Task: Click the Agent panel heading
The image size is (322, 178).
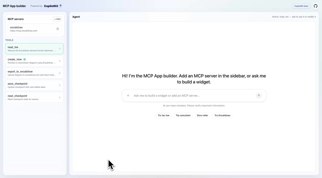Action: (76, 17)
